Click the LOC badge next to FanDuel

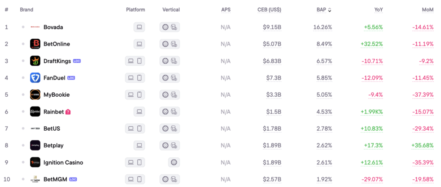click(x=71, y=78)
